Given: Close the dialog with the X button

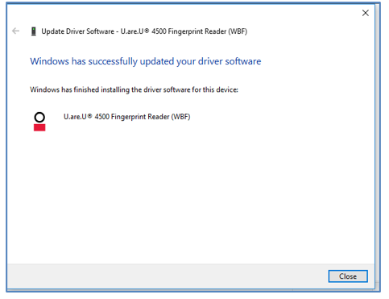Looking at the screenshot, I should pos(365,13).
